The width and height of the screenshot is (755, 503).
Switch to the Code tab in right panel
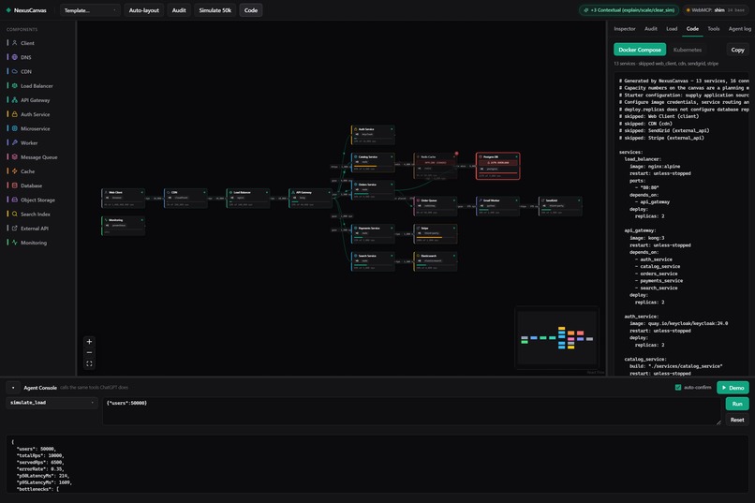692,29
